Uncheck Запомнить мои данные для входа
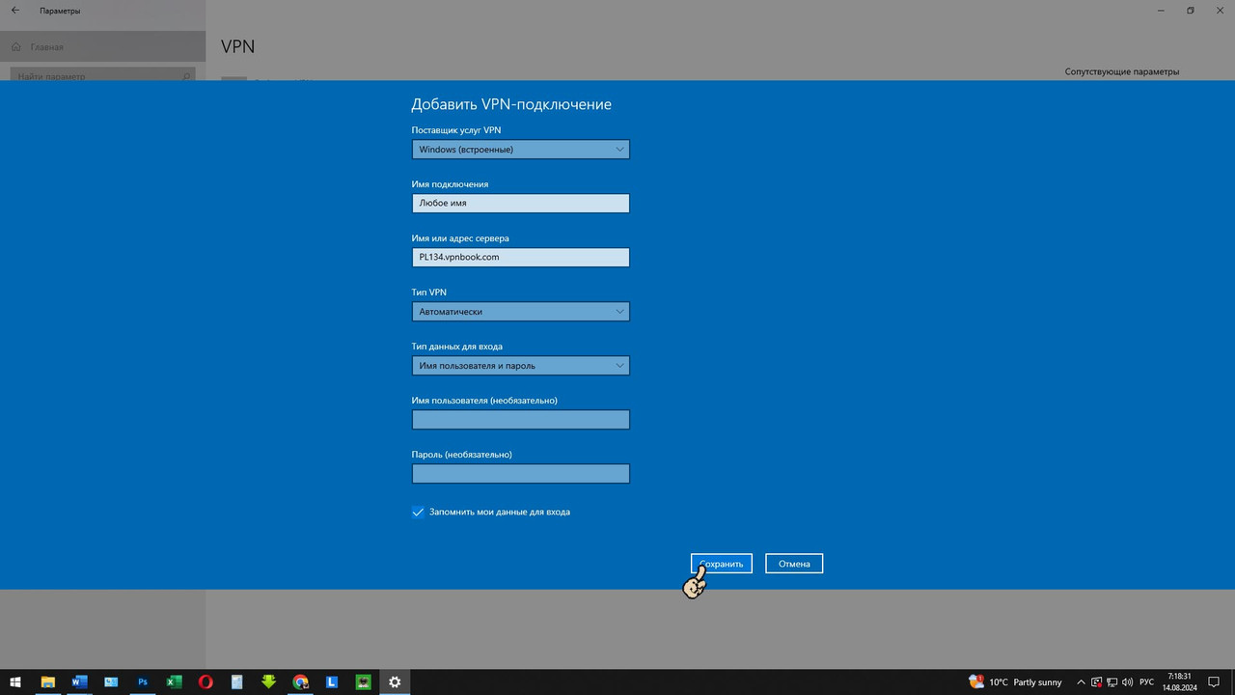Viewport: 1235px width, 695px height. (418, 512)
